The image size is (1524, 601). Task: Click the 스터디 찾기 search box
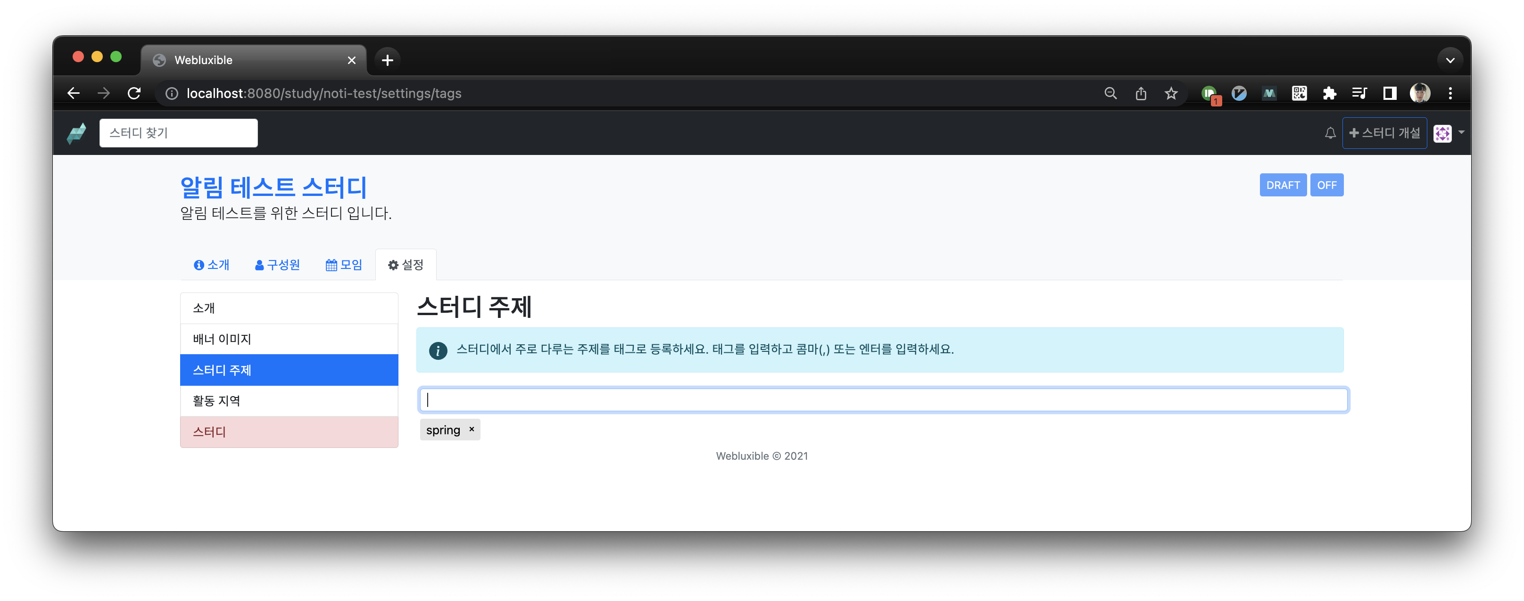pos(178,133)
